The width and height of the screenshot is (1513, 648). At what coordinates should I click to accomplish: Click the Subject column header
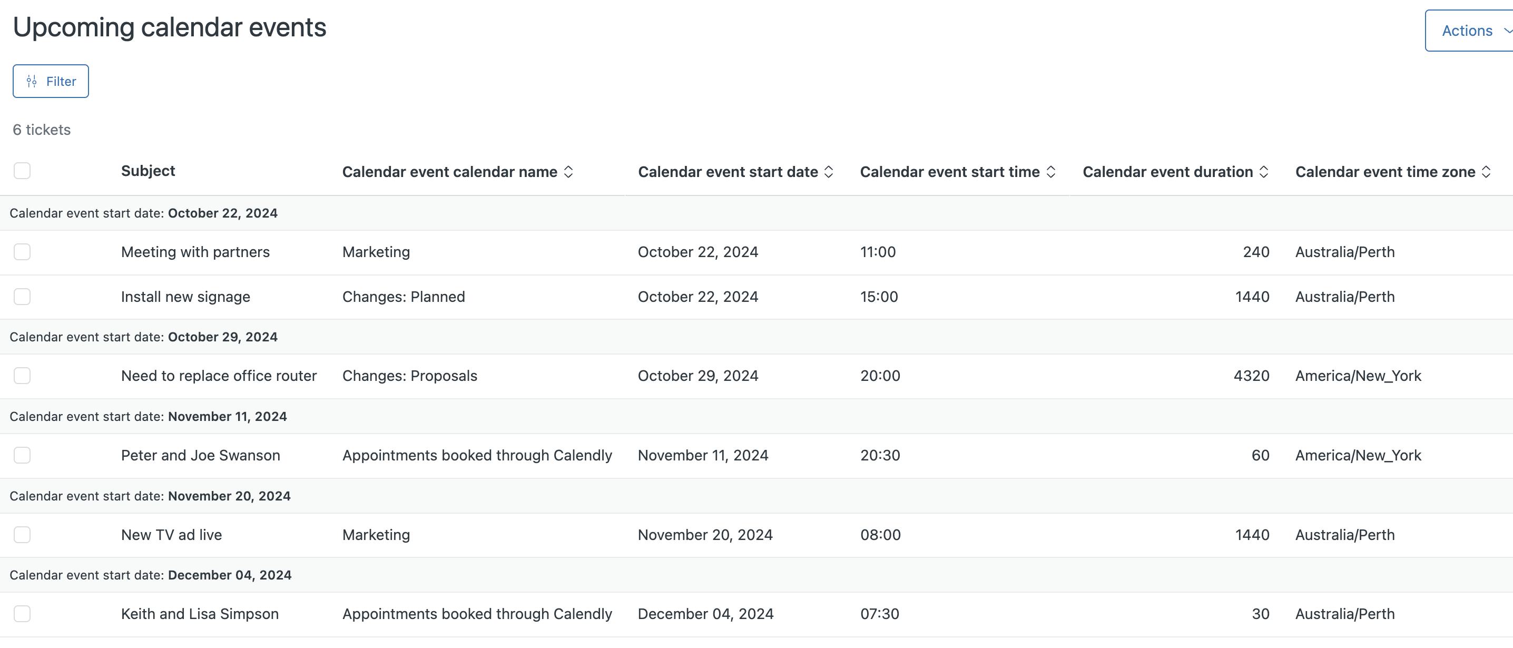tap(148, 171)
